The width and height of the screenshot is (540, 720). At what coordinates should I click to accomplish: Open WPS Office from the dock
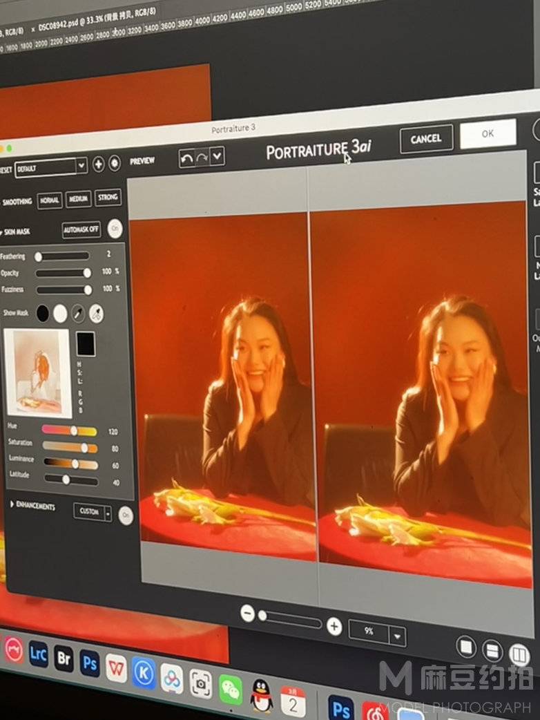[116, 668]
